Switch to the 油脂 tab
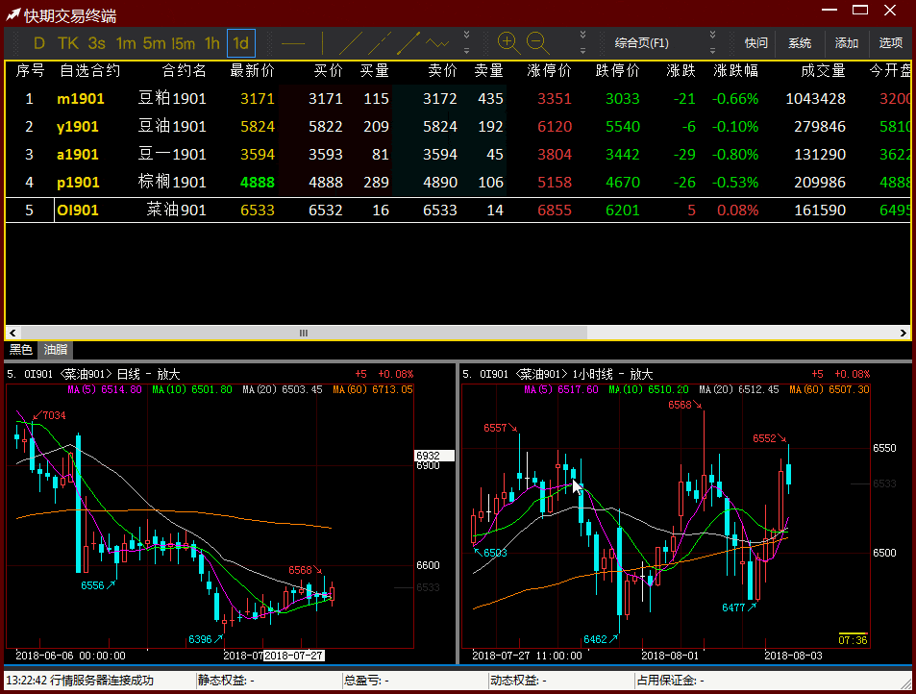This screenshot has width=916, height=694. point(56,349)
